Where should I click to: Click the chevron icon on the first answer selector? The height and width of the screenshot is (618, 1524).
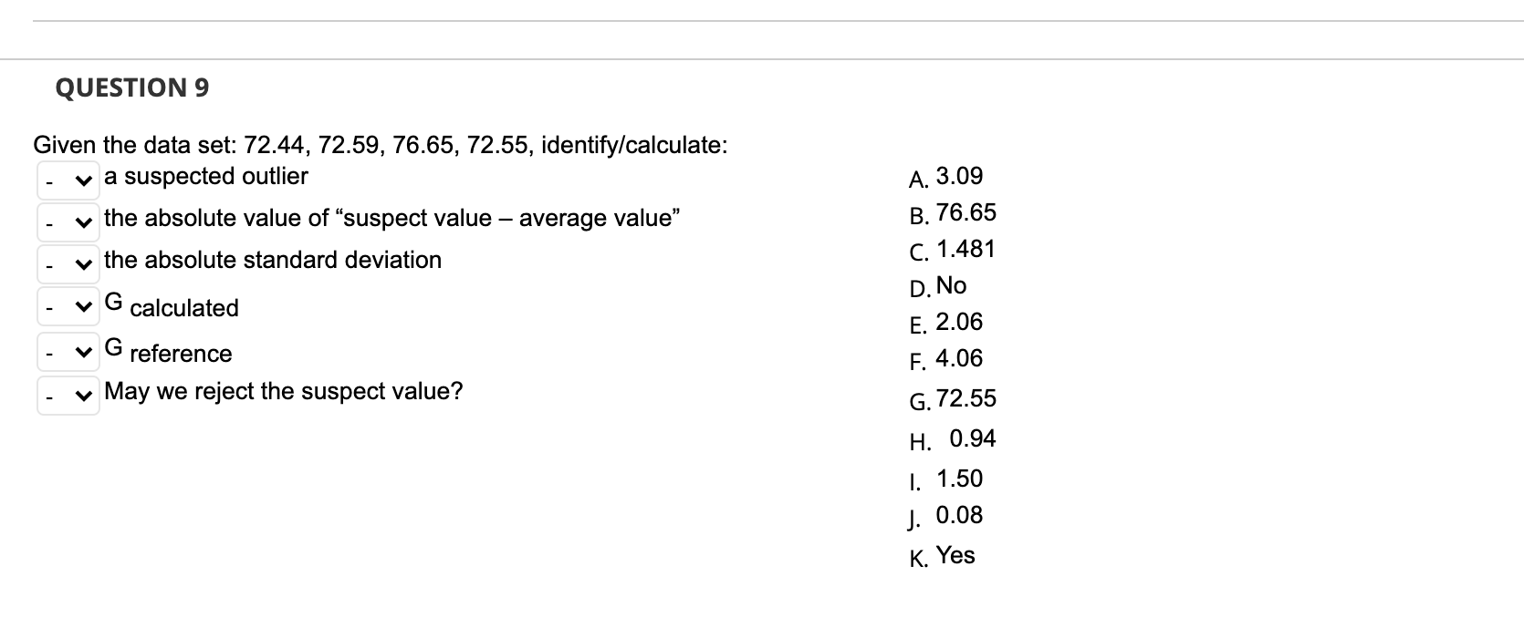tap(83, 179)
